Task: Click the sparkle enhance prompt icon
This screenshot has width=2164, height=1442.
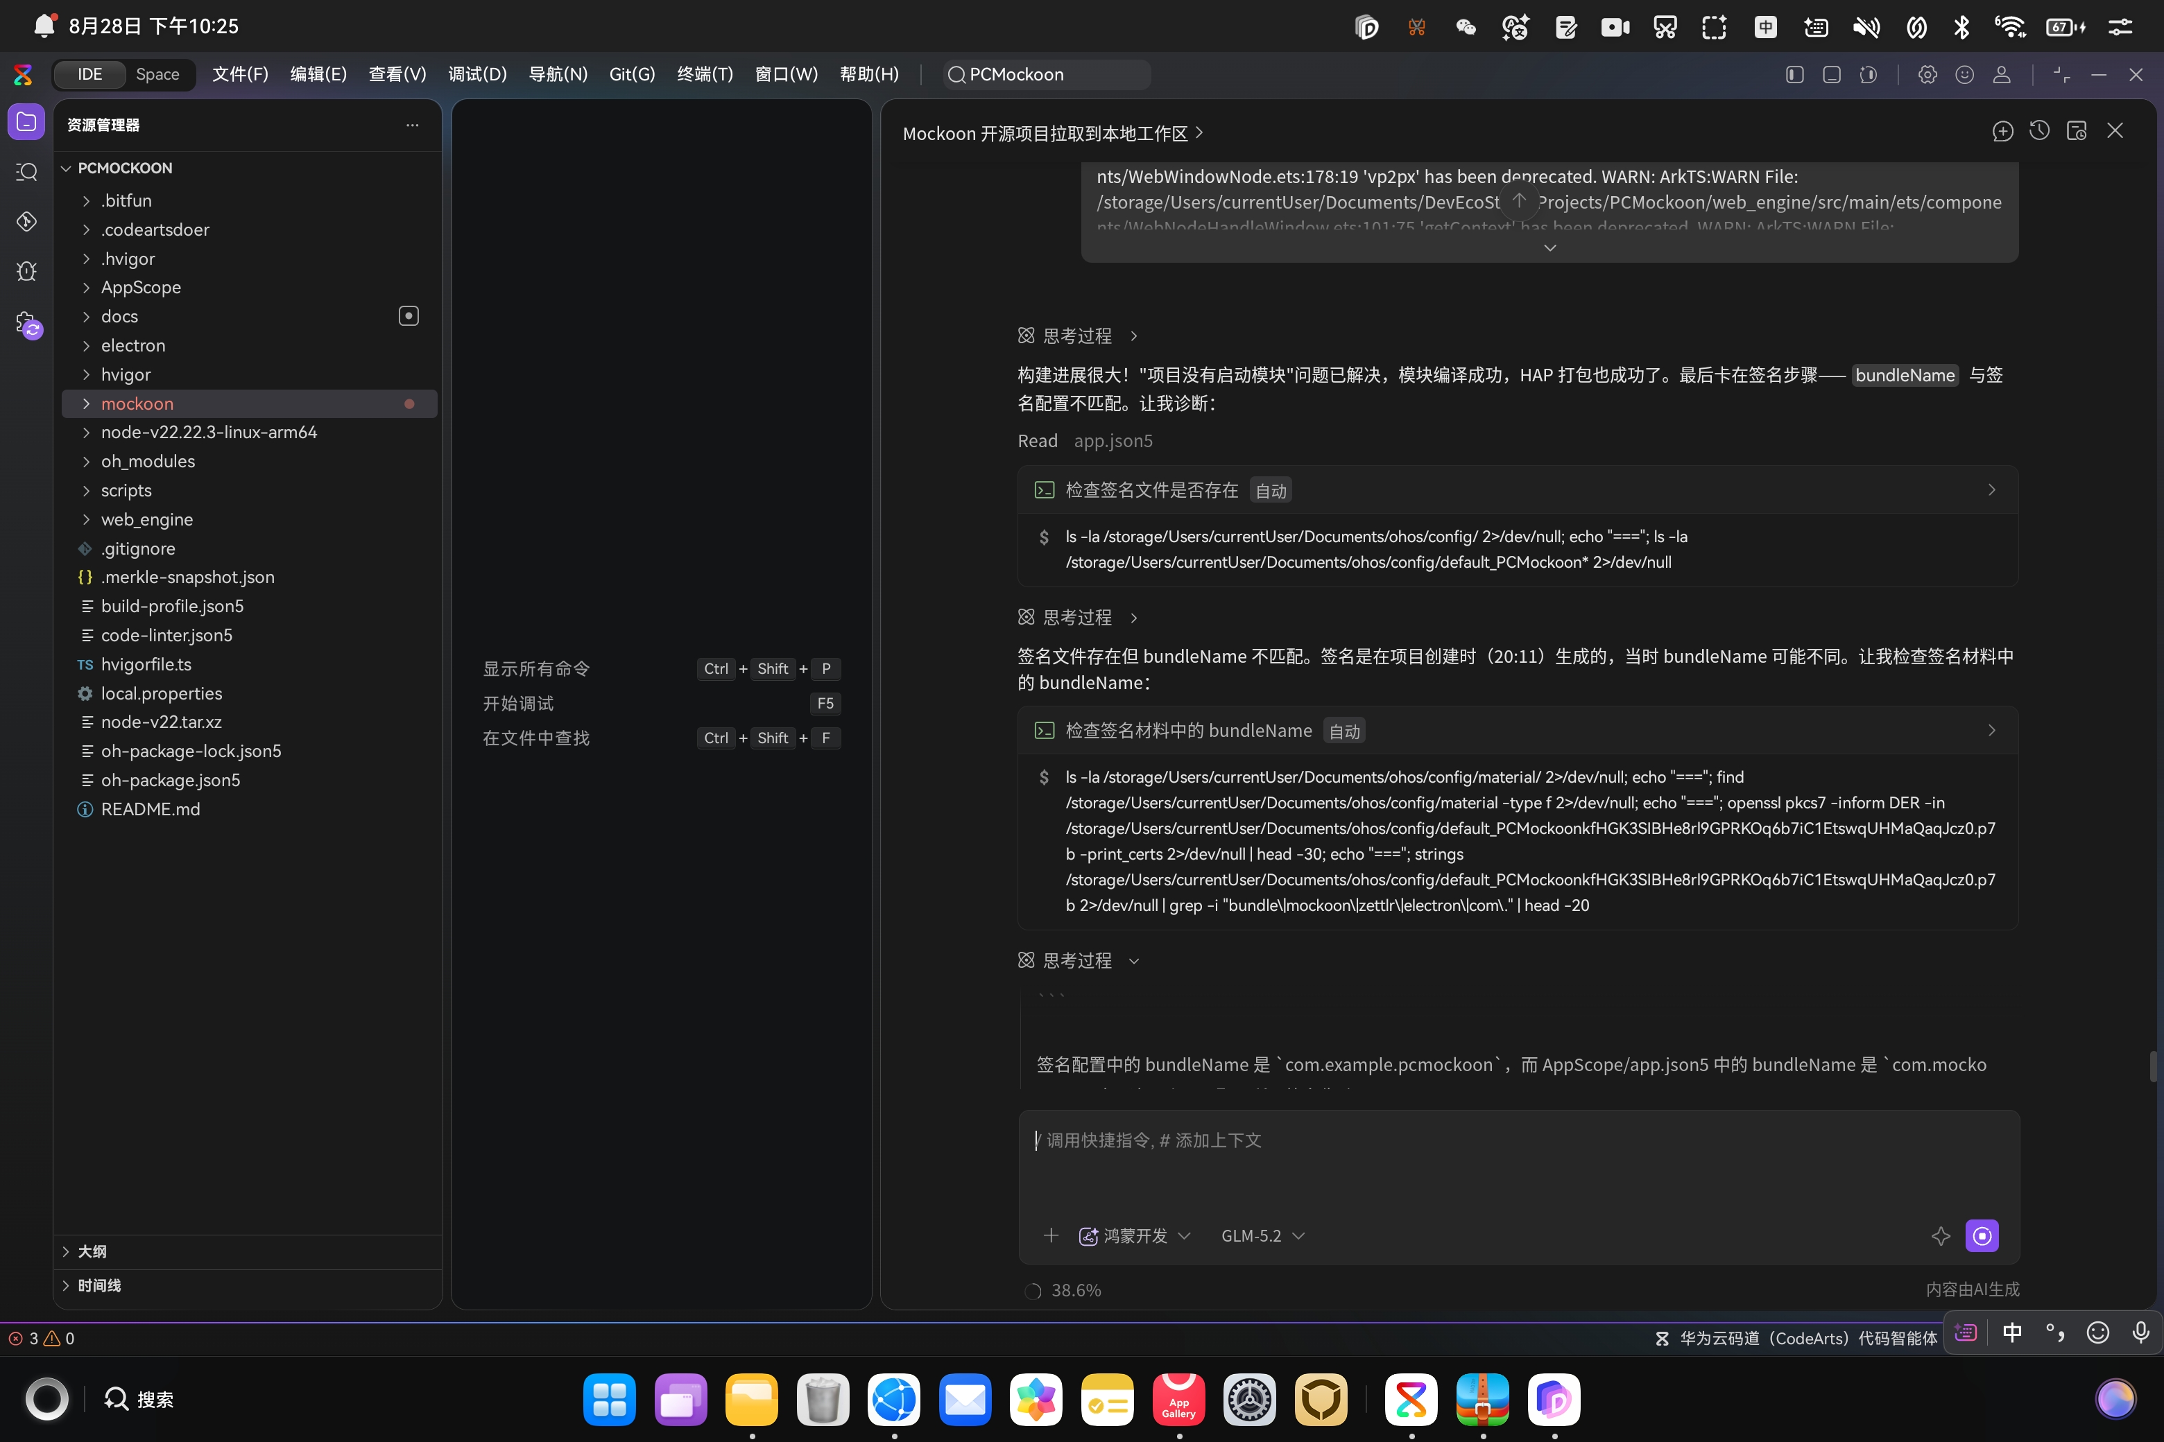Action: point(1941,1236)
